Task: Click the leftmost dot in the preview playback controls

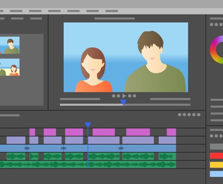Action: (113, 96)
